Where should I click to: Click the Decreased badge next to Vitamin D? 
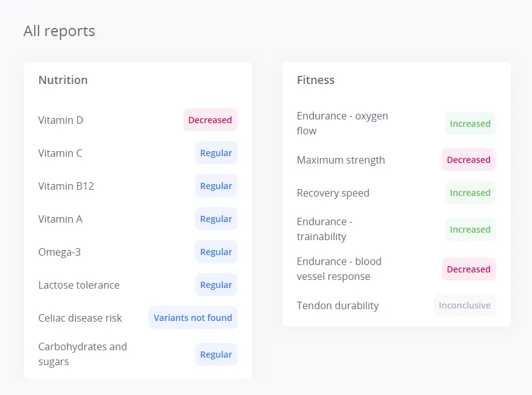210,119
